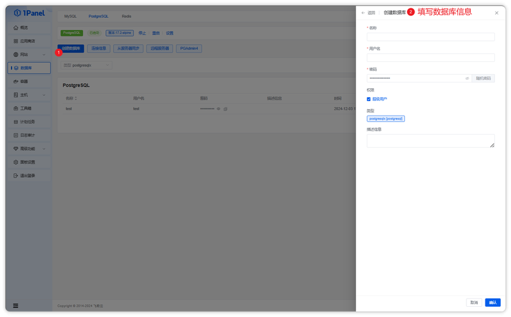Open the 概览 overview sidebar icon
This screenshot has width=511, height=317.
tap(15, 27)
